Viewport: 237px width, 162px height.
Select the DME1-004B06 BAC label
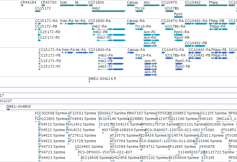coord(19,107)
